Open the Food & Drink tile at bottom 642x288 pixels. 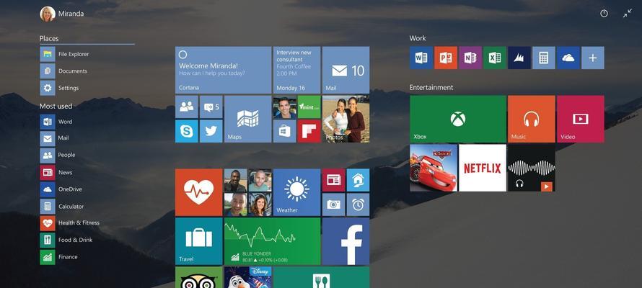click(x=322, y=277)
